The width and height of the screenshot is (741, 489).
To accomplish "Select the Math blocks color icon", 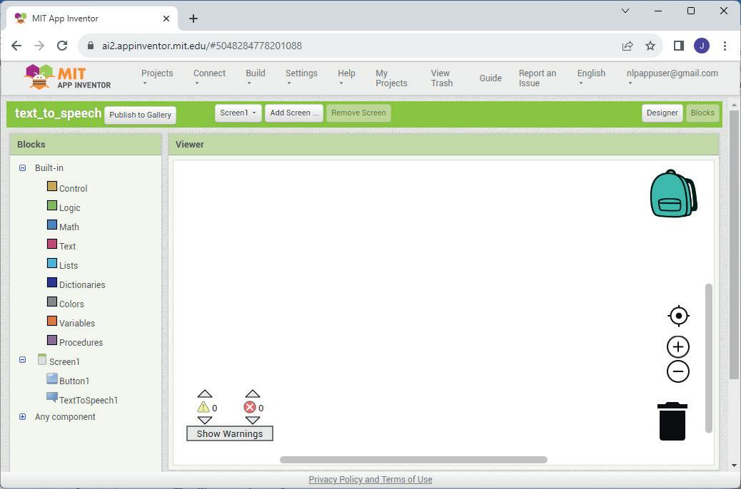I will [52, 225].
